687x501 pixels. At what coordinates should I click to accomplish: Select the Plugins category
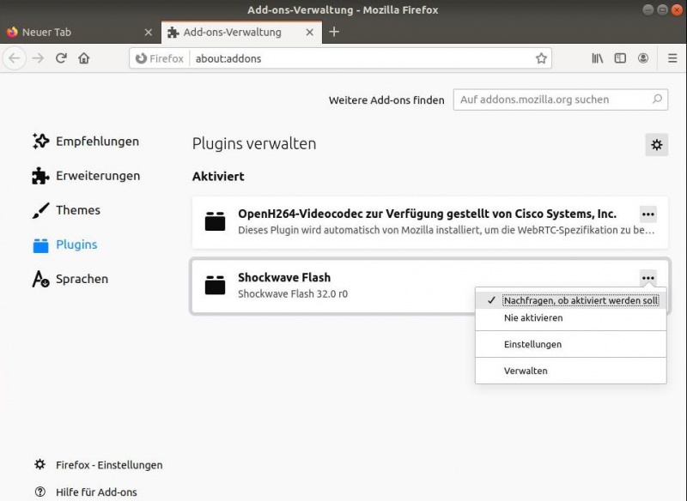(x=65, y=244)
